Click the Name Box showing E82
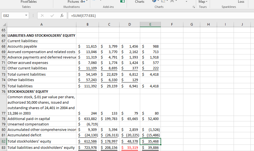 point(13,16)
